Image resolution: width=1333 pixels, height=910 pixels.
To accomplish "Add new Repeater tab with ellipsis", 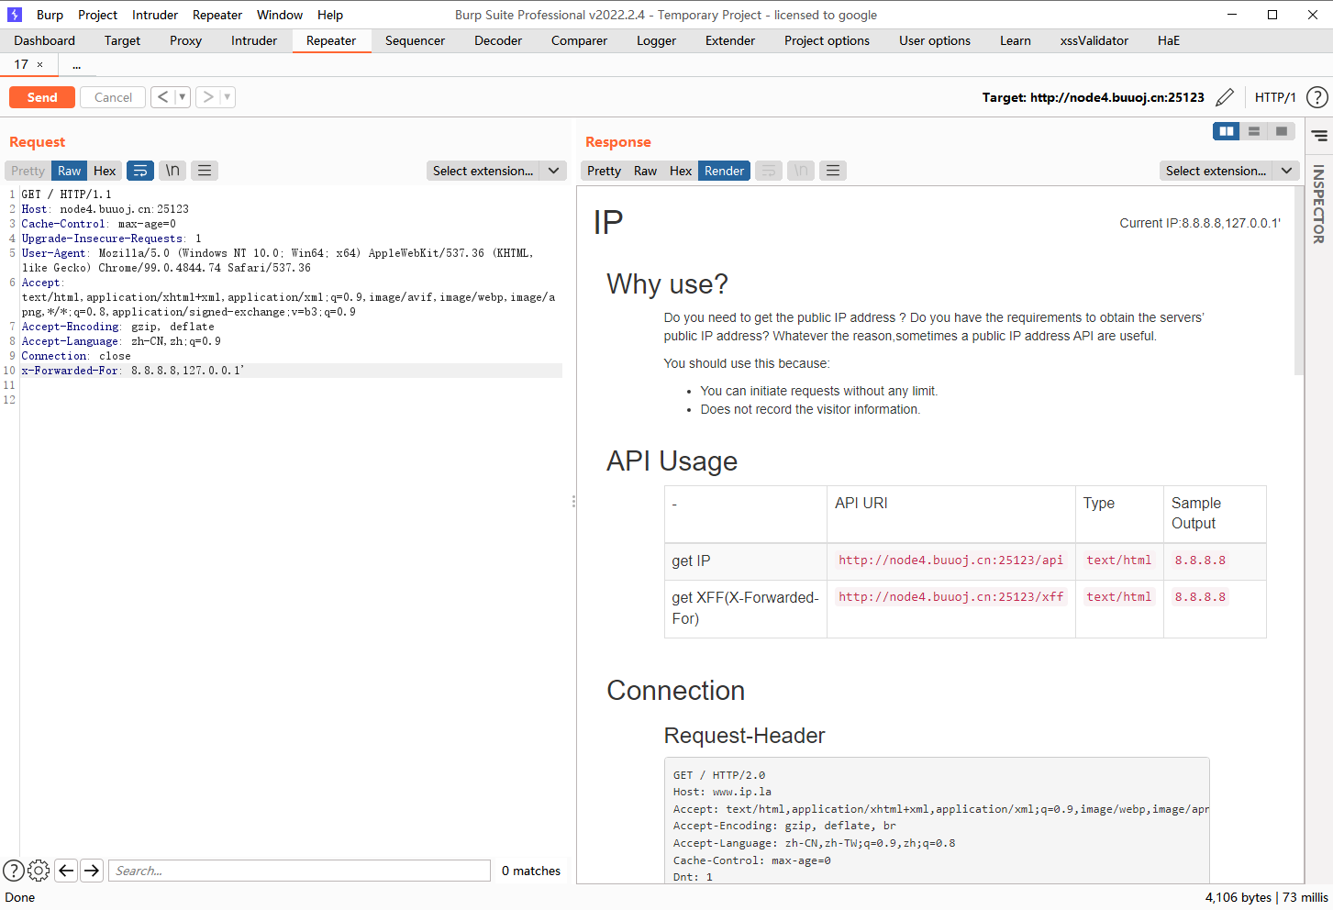I will click(x=77, y=65).
